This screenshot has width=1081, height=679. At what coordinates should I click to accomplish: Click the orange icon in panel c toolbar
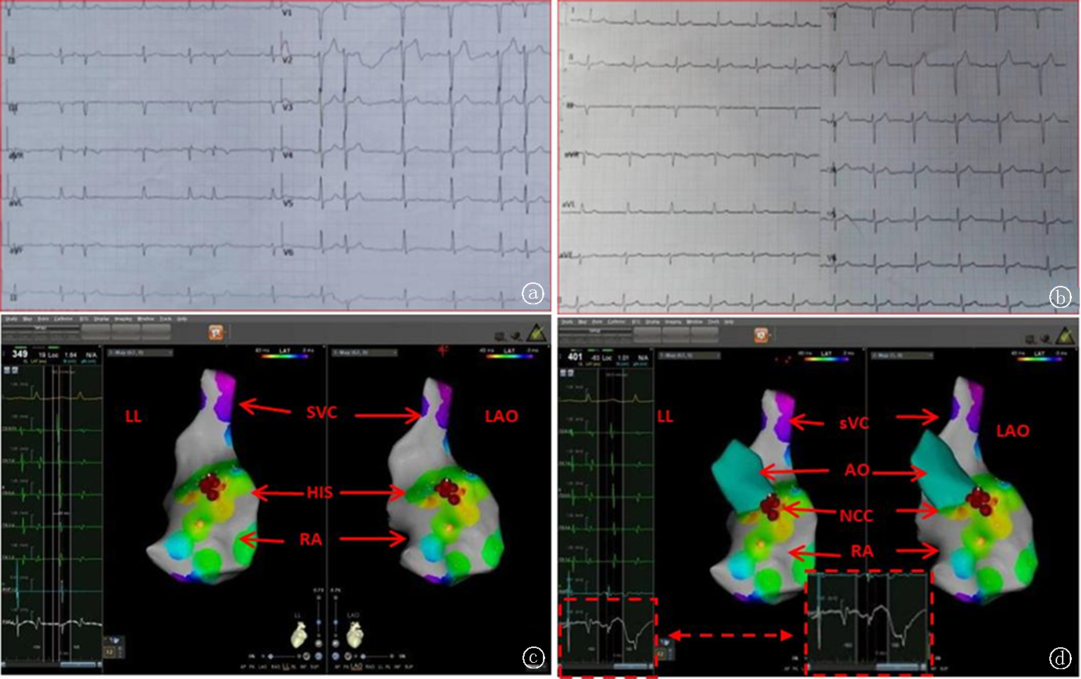click(x=216, y=332)
